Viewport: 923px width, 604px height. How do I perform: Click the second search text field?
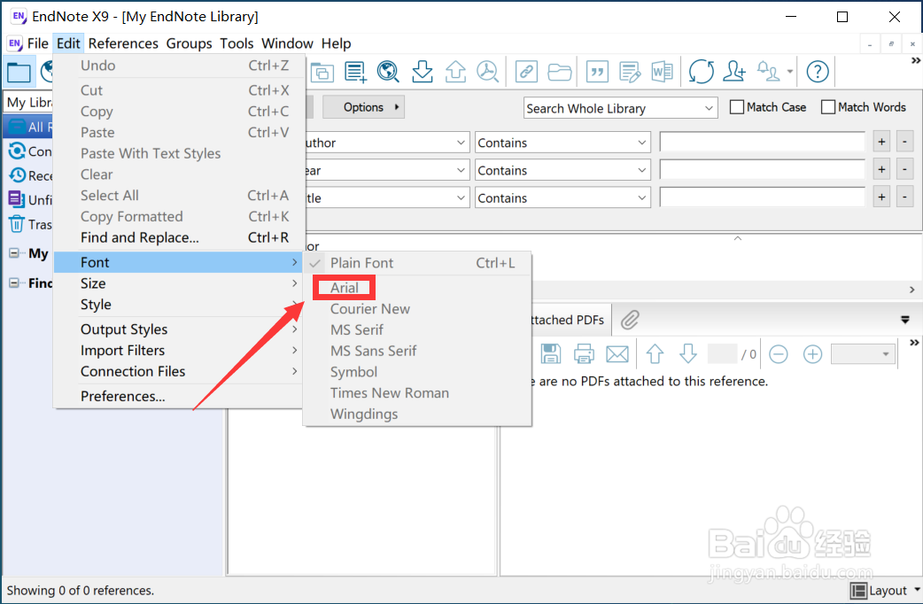point(763,169)
